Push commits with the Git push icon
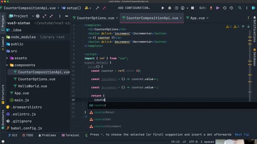The image size is (257, 144). click(218, 8)
